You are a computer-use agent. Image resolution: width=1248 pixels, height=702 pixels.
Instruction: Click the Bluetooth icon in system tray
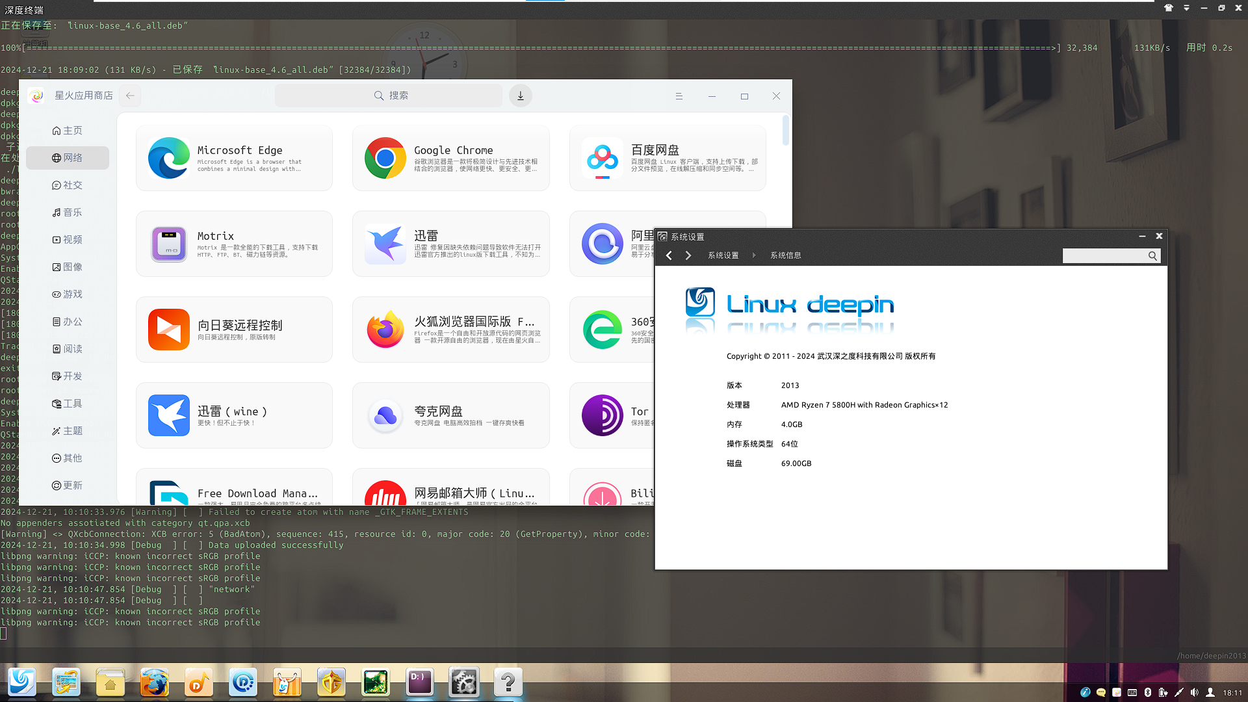click(1147, 692)
